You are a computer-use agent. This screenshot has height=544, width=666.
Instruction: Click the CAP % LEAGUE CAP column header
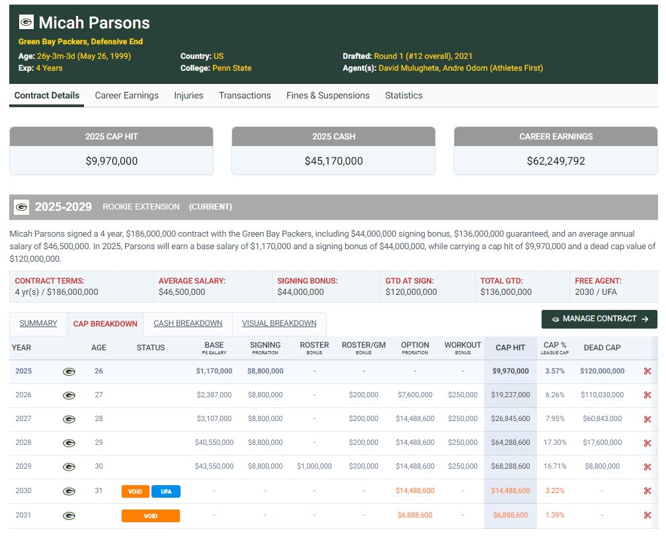(555, 348)
